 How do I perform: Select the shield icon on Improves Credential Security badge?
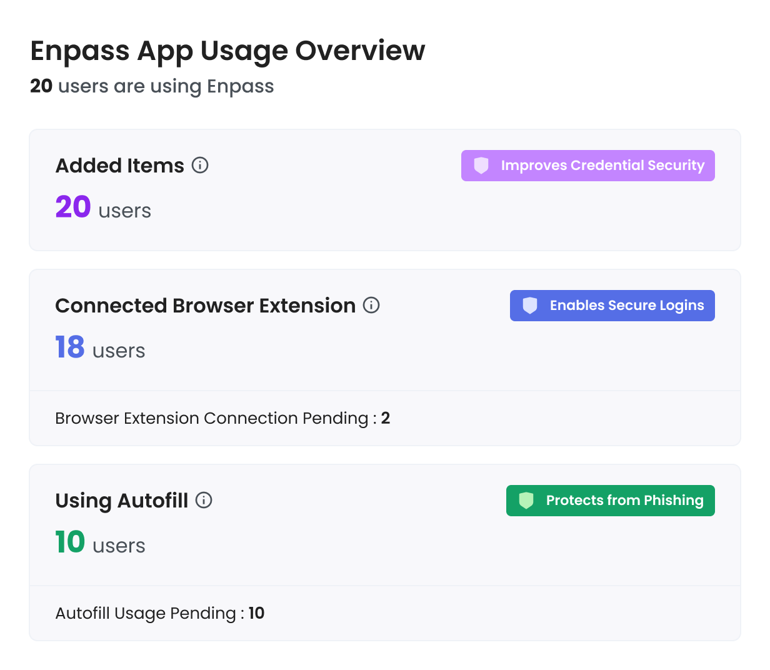[481, 166]
